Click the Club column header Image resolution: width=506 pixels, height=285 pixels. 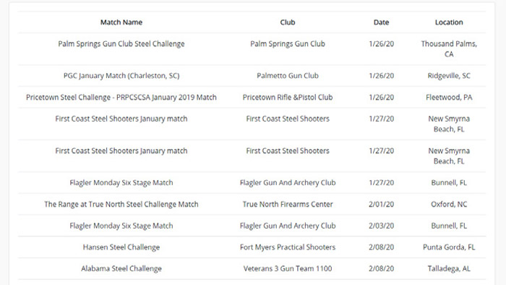[x=288, y=22]
